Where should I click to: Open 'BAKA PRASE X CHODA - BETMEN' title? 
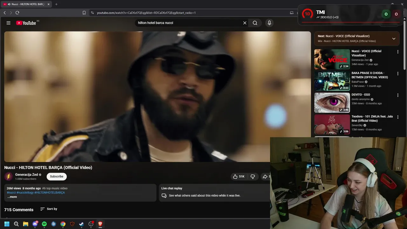pyautogui.click(x=370, y=75)
